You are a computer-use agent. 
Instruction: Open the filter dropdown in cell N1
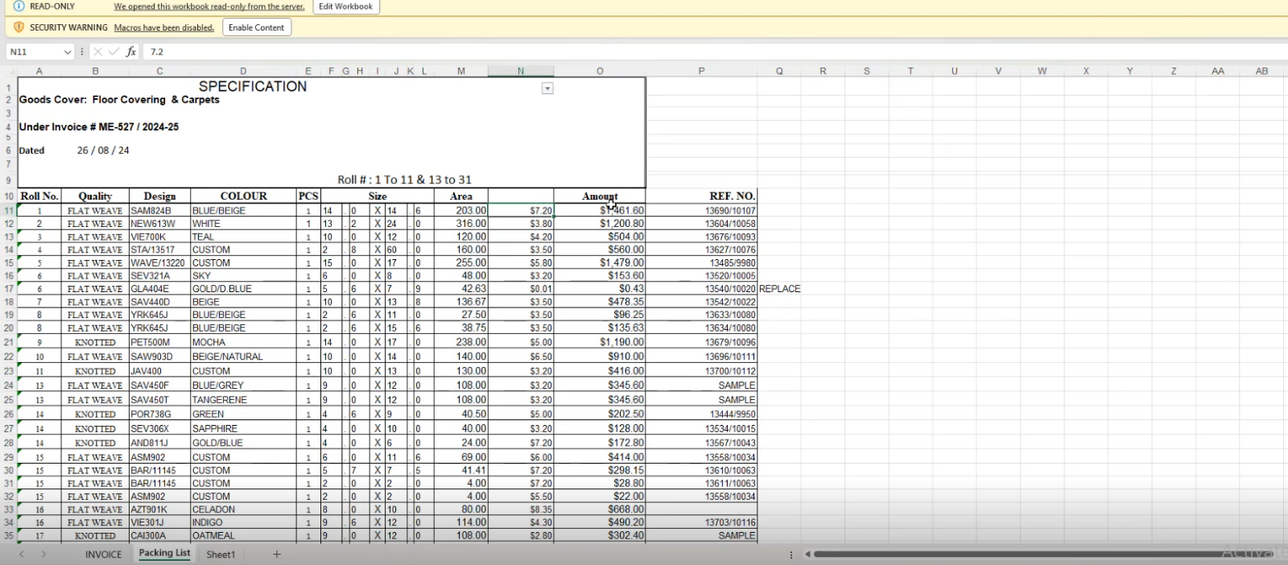(547, 89)
